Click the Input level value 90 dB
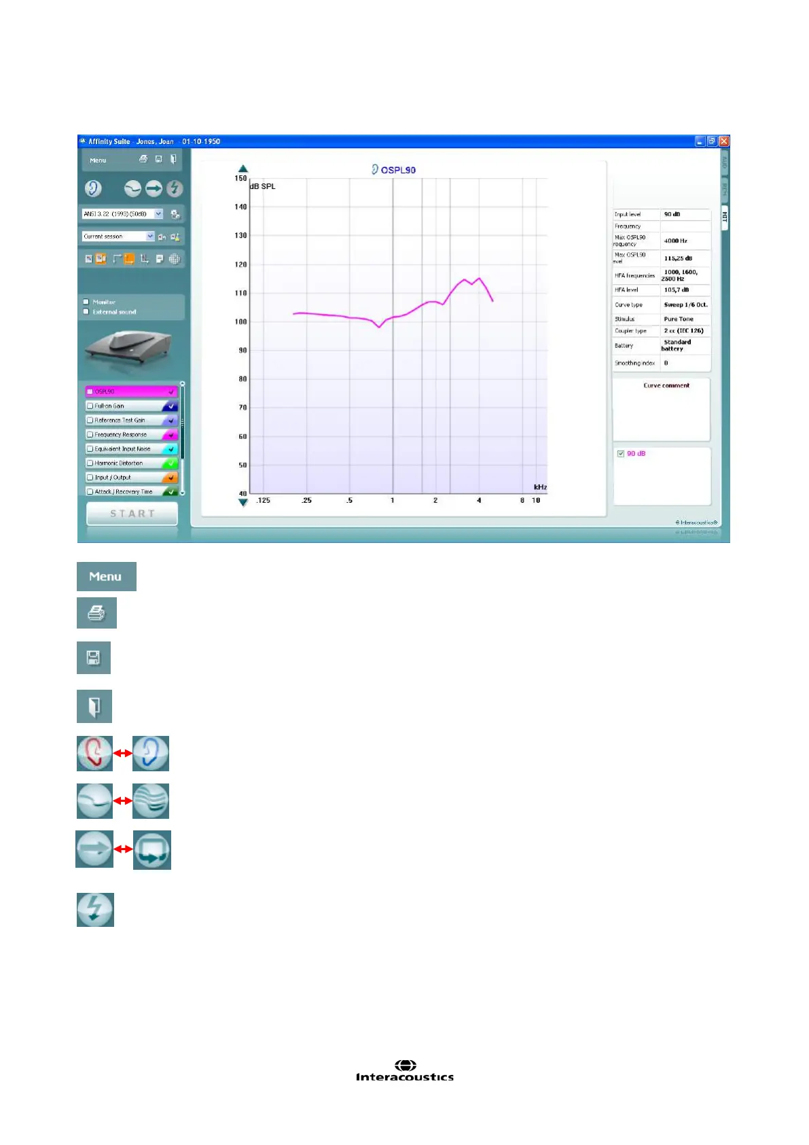This screenshot has width=809, height=1145. pyautogui.click(x=672, y=214)
